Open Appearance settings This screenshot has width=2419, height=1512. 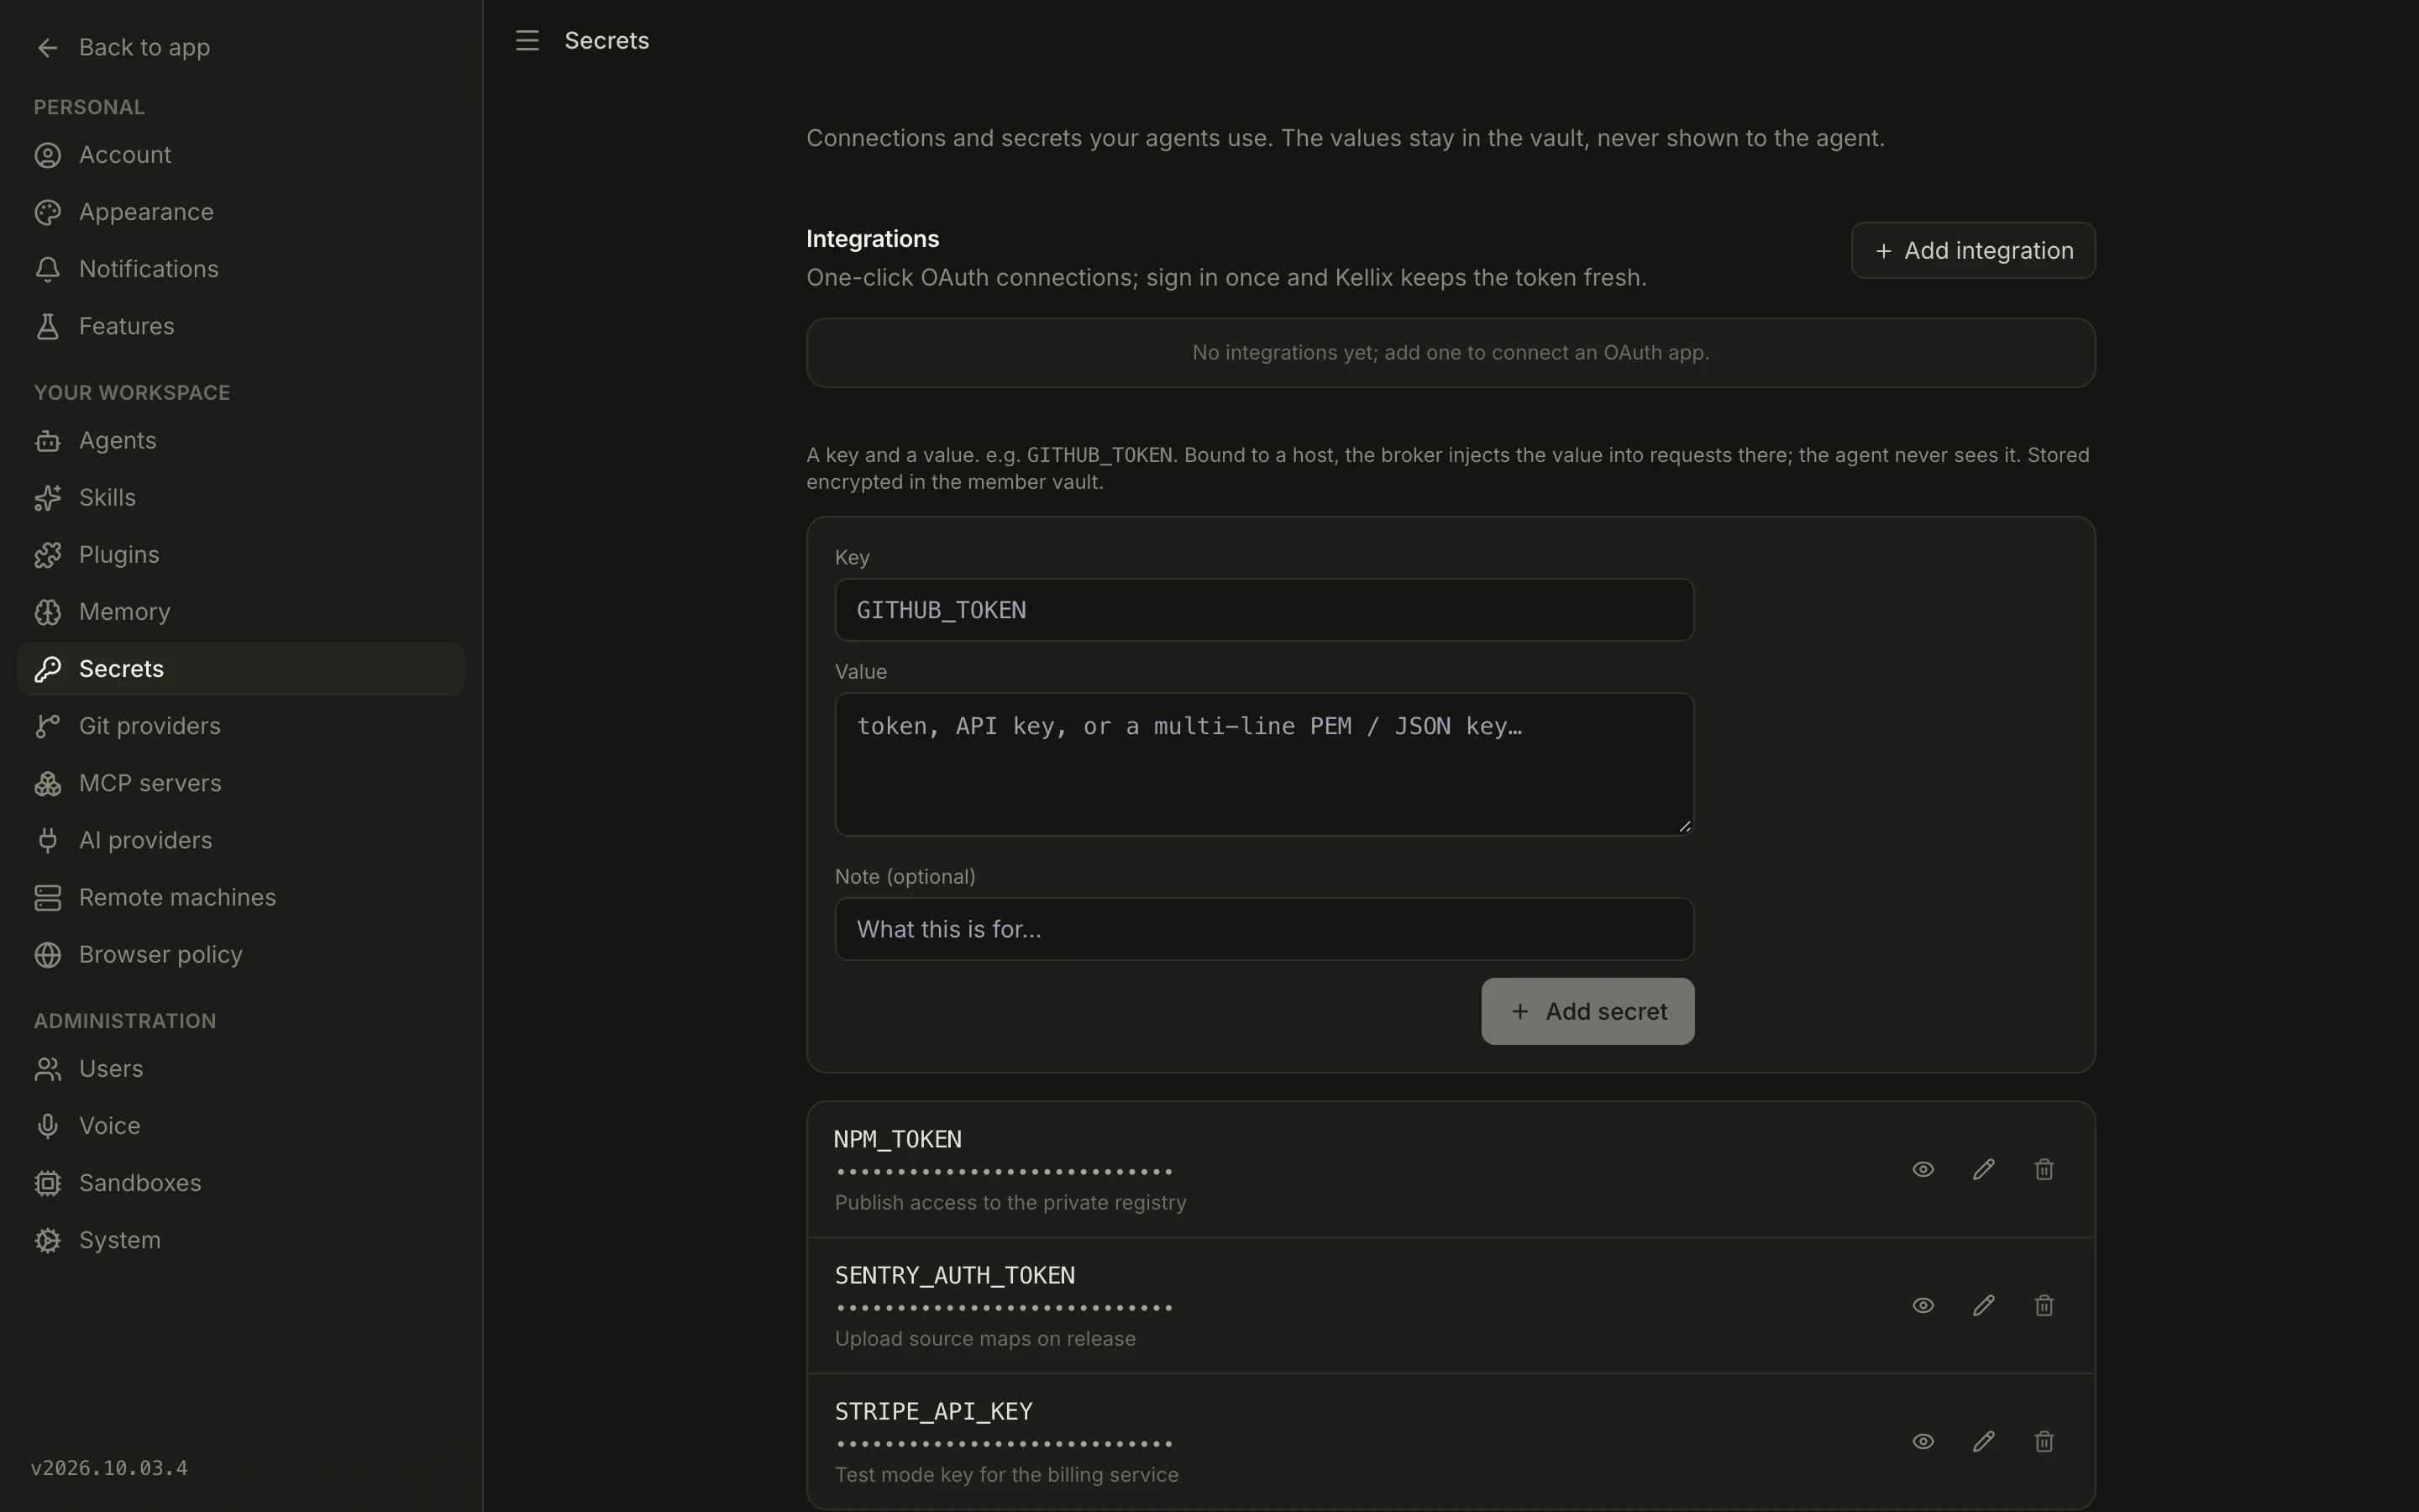(x=241, y=212)
